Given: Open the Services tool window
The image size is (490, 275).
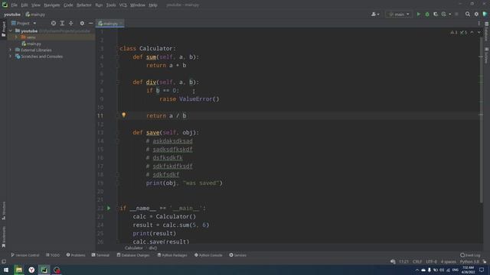Looking at the screenshot, I should 237,255.
